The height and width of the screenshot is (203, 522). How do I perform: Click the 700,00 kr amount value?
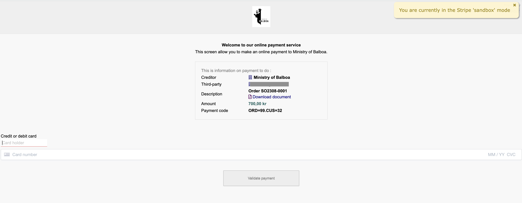[x=257, y=104]
